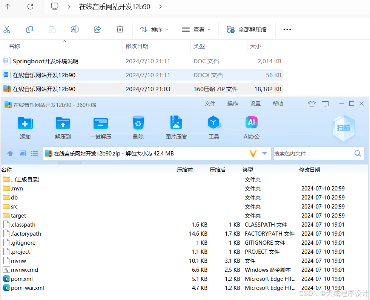Open the 设置 (Settings) menu
This screenshot has width=370, height=300.
[255, 104]
